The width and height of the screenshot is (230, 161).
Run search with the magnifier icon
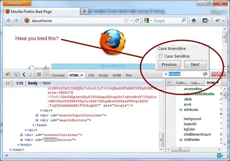184,20
